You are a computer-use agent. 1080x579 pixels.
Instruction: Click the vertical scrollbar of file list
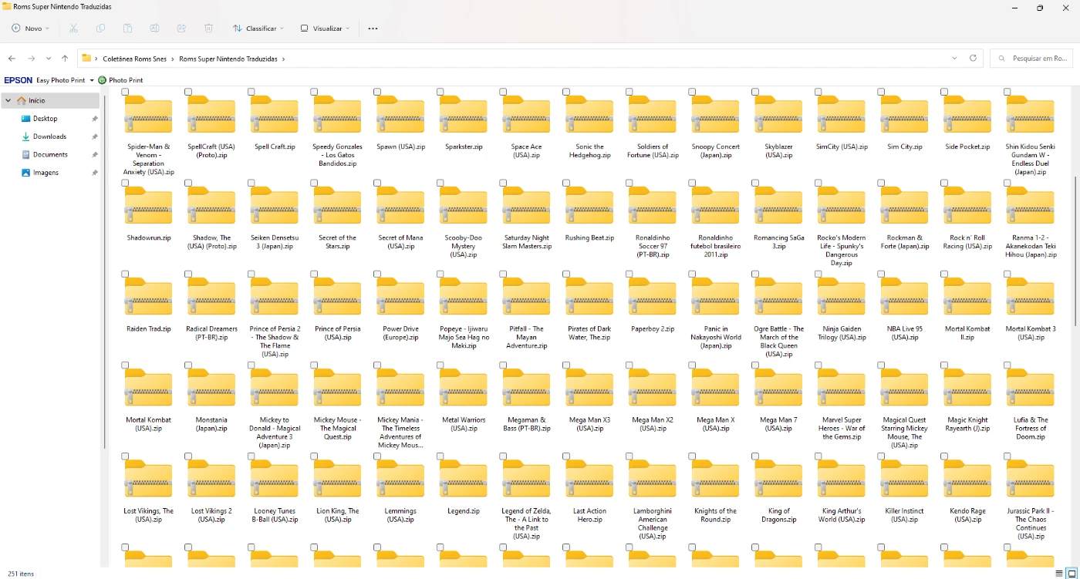pyautogui.click(x=1075, y=247)
